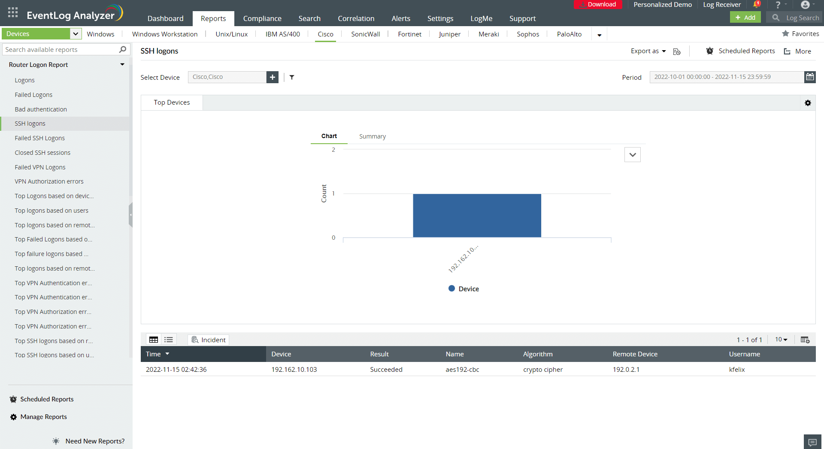
Task: Click the Incident button
Action: [208, 340]
